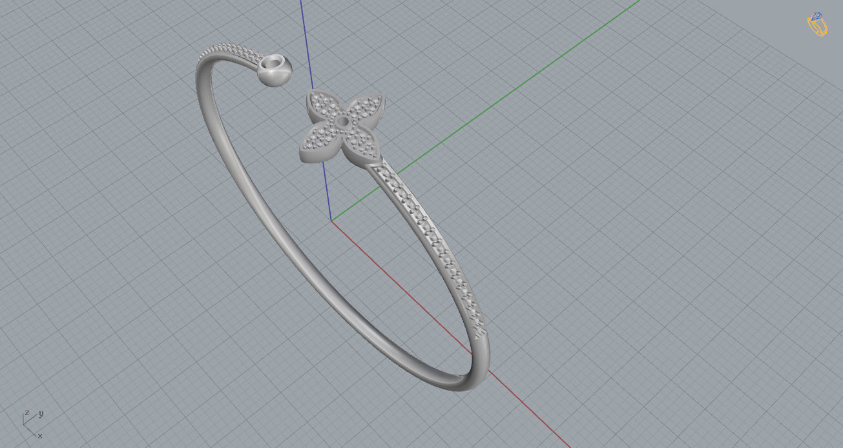Select the ball end cap of the bangle
Viewport: 843px width, 448px height.
click(275, 70)
